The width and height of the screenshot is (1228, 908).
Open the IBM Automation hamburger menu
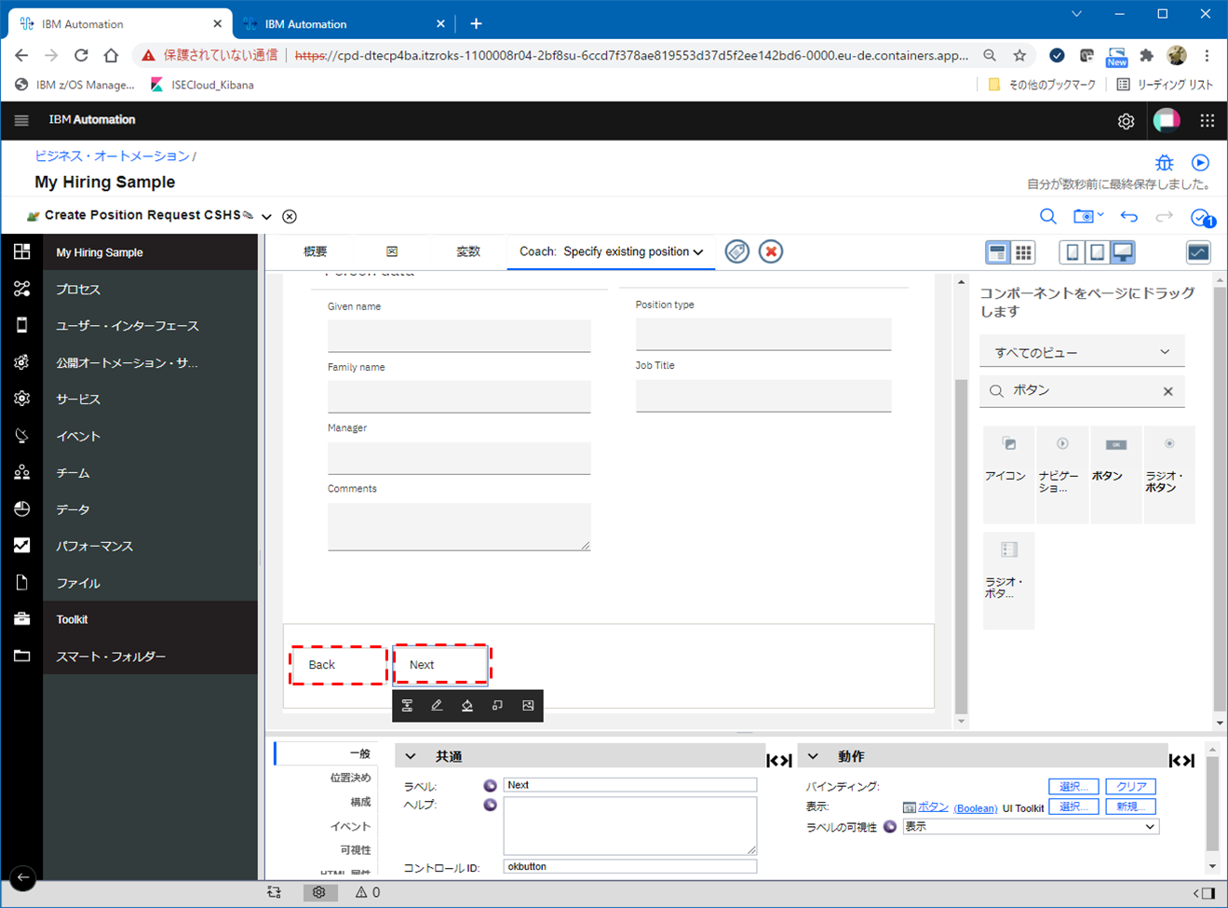[x=21, y=120]
